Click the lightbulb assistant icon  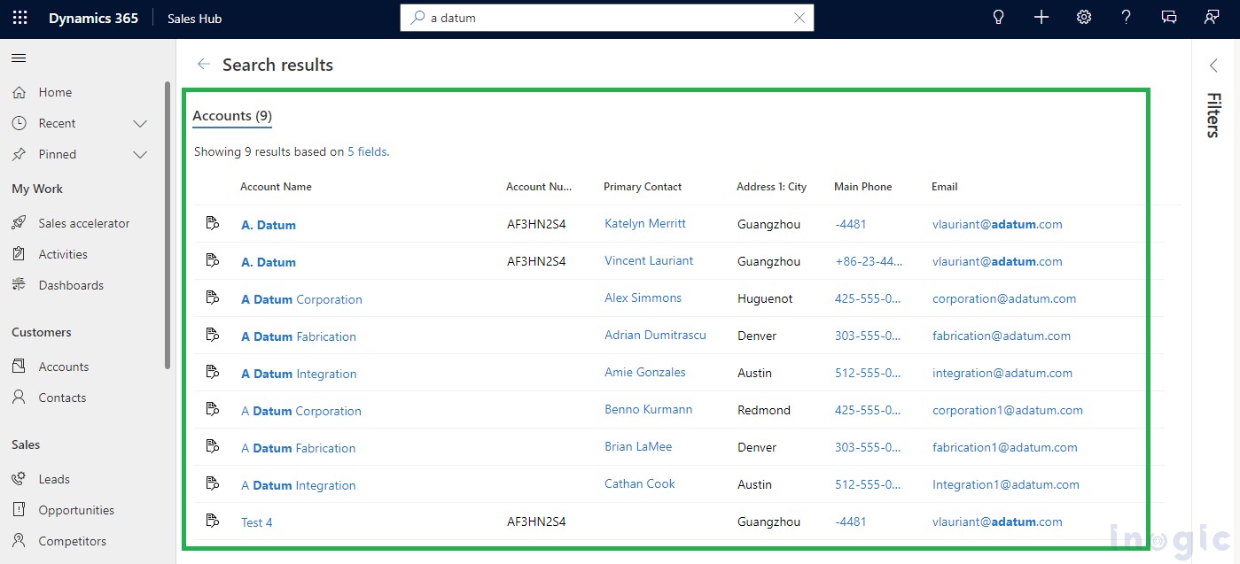point(999,18)
